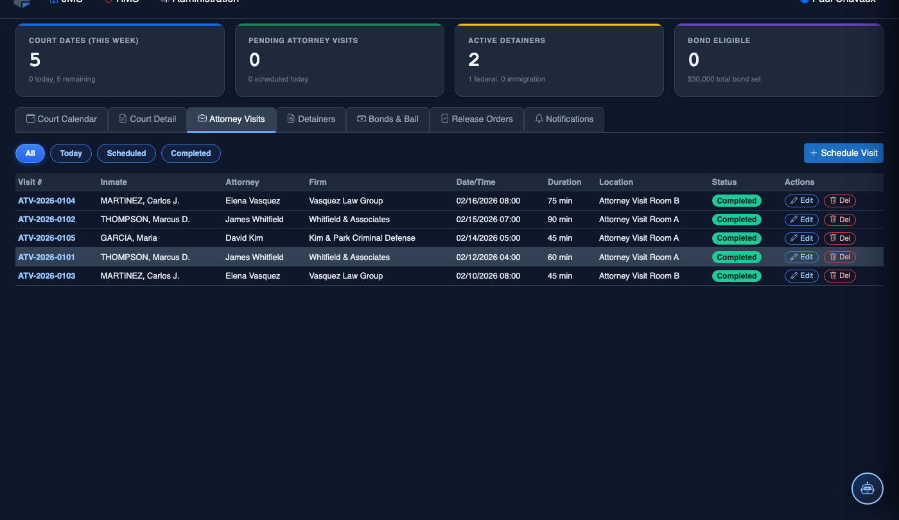This screenshot has width=899, height=520.
Task: Open visit link ATV-2026-0104
Action: point(47,201)
